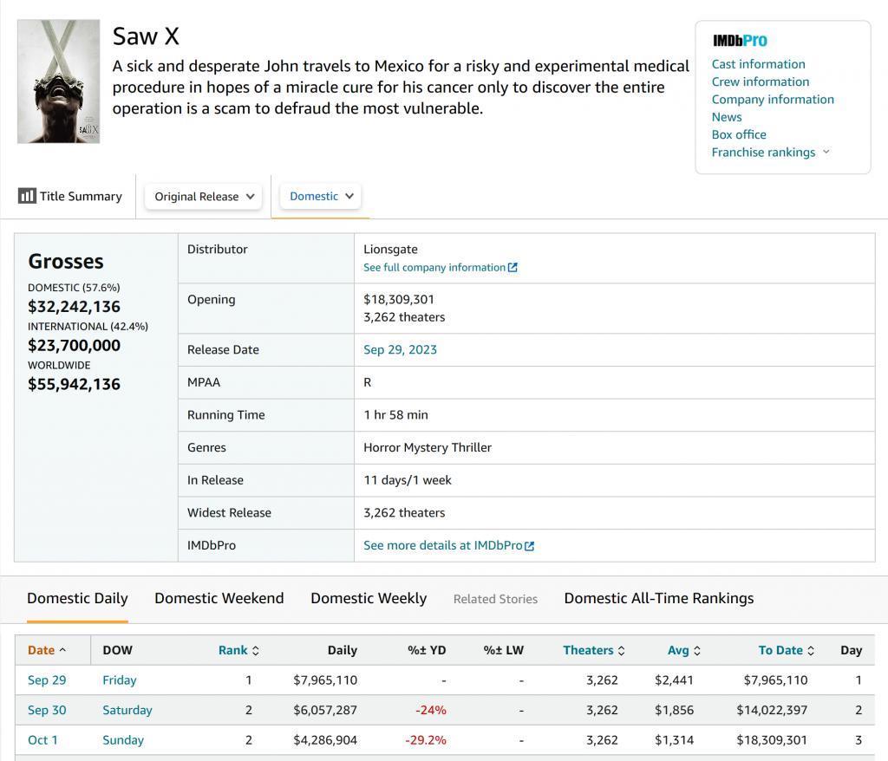Expand Franchise rankings chevron

pos(826,152)
